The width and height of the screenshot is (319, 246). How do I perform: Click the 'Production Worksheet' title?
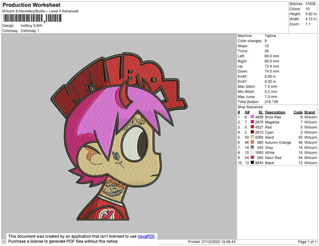31,5
